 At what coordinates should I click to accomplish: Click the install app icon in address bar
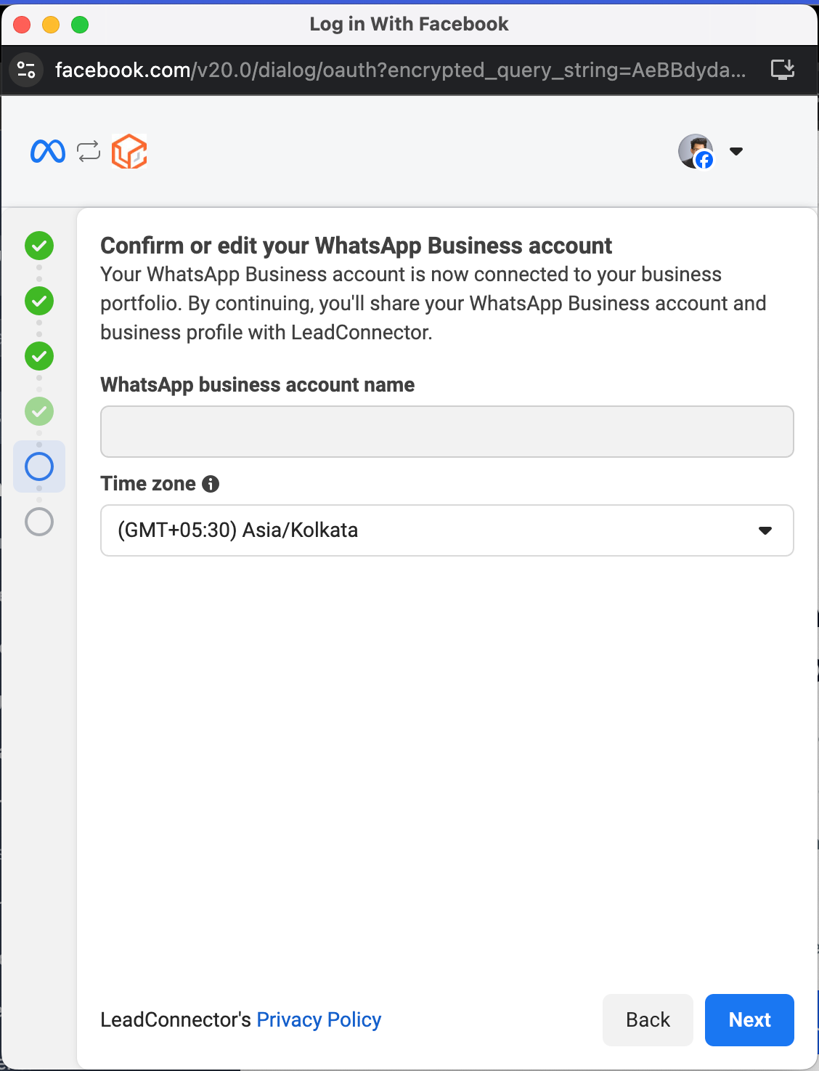point(783,70)
